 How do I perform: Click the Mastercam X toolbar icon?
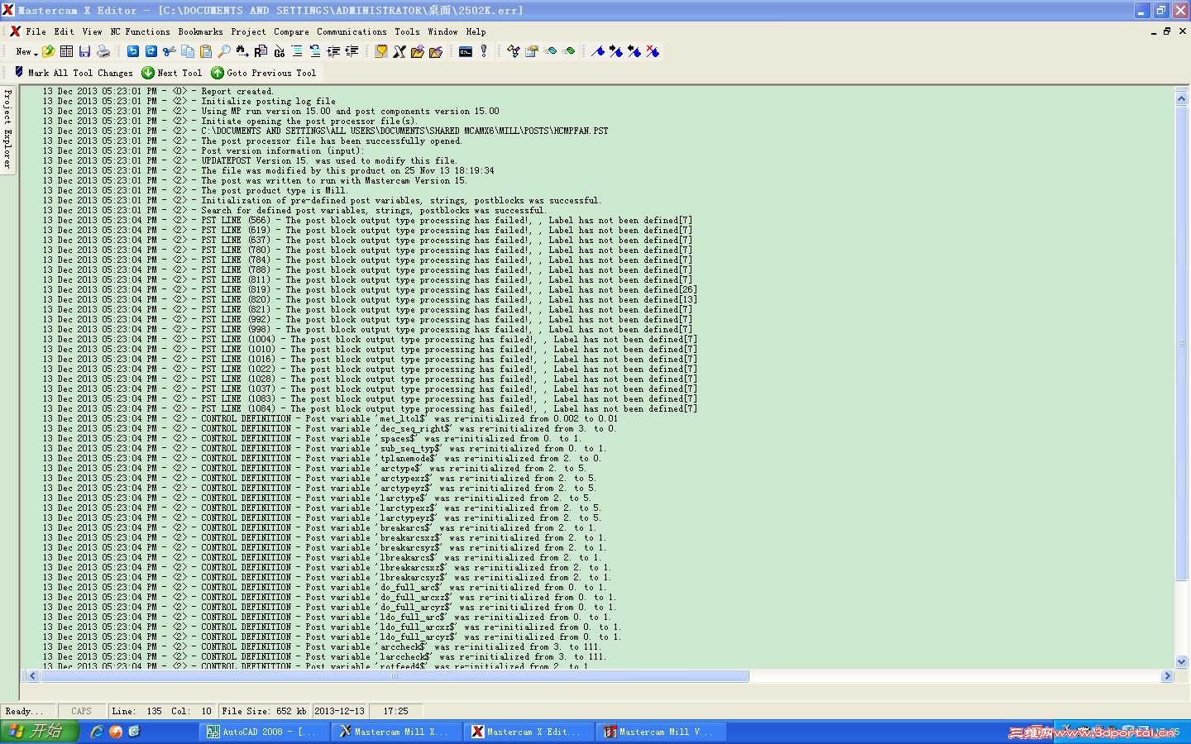pos(399,51)
